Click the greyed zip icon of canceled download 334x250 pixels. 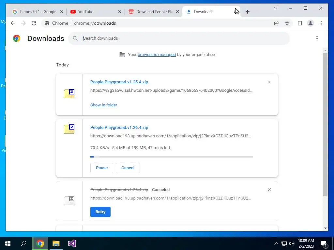click(x=69, y=201)
